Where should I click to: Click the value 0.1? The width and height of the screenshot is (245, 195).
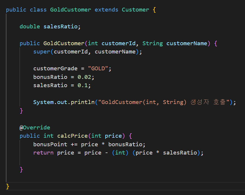coord(82,85)
